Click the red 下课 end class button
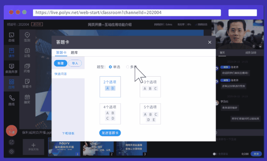Screen dimensions: 267x161 (x=12, y=131)
